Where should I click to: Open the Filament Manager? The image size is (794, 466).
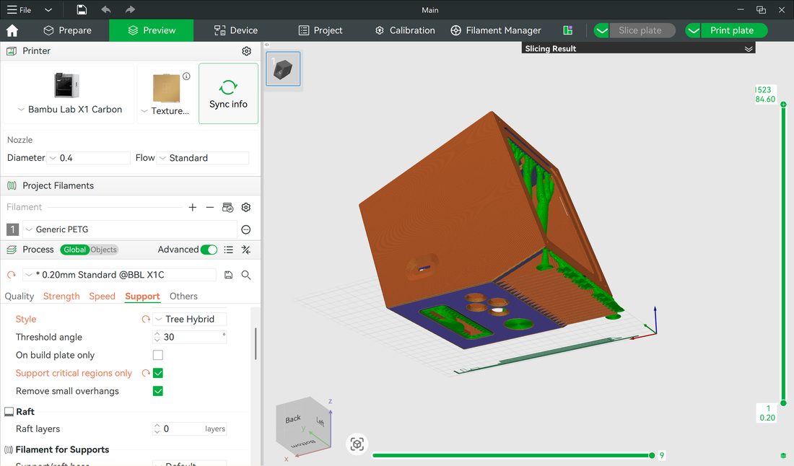coord(496,30)
